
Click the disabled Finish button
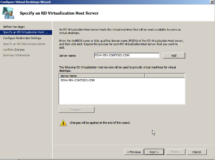(x=175, y=152)
